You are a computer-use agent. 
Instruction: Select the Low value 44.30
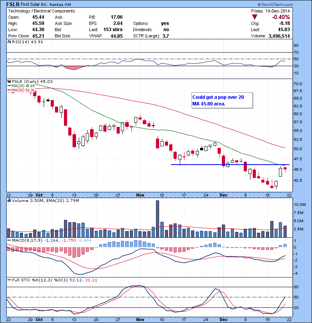tap(38, 30)
